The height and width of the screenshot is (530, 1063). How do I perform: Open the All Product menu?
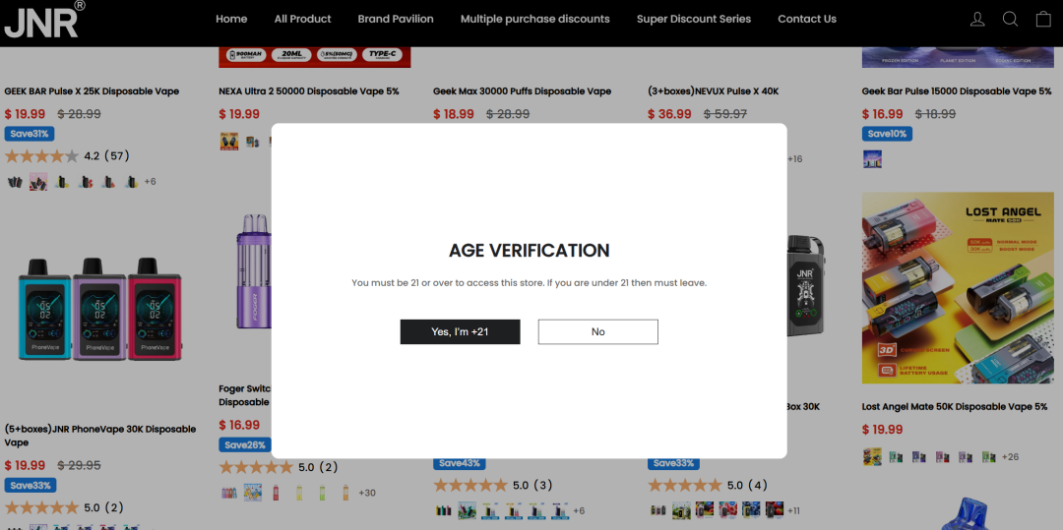302,19
